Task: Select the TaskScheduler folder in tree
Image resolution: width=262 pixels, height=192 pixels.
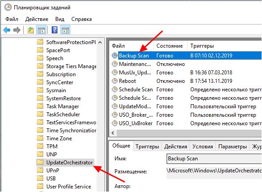Action: point(63,114)
